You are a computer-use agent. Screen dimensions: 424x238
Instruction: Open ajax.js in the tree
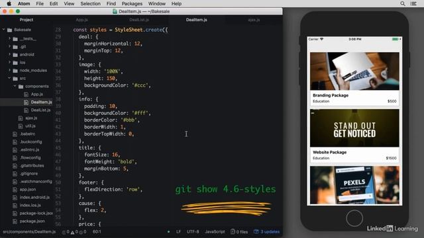[31, 118]
